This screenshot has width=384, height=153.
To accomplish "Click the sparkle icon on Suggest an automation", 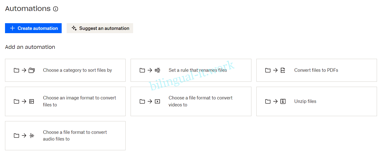I will [x=74, y=28].
